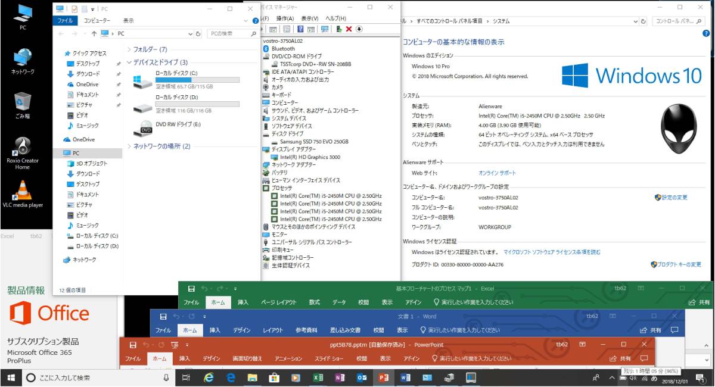Click the Up arrow in File Explorer navigation
This screenshot has width=715, height=387.
pos(94,34)
